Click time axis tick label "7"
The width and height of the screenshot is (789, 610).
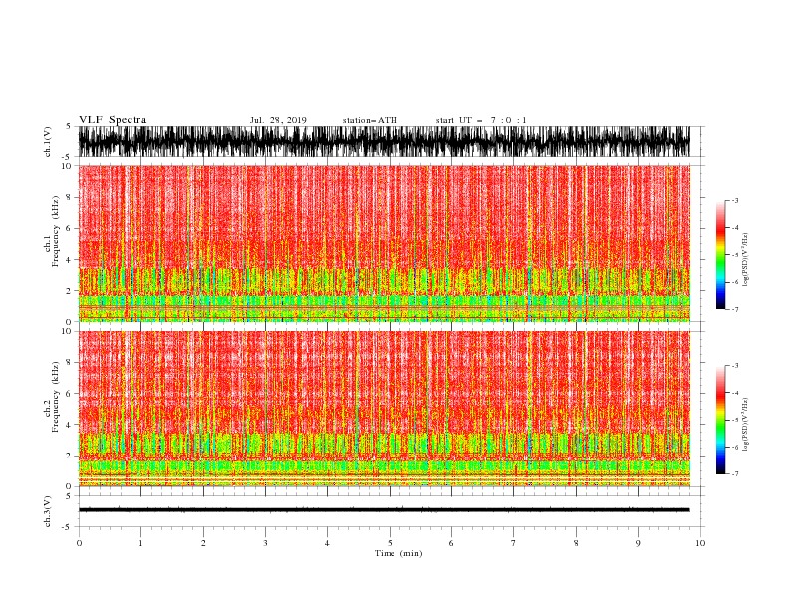click(x=514, y=543)
